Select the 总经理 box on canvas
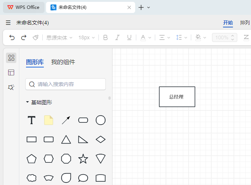The height and width of the screenshot is (185, 251). pyautogui.click(x=177, y=97)
